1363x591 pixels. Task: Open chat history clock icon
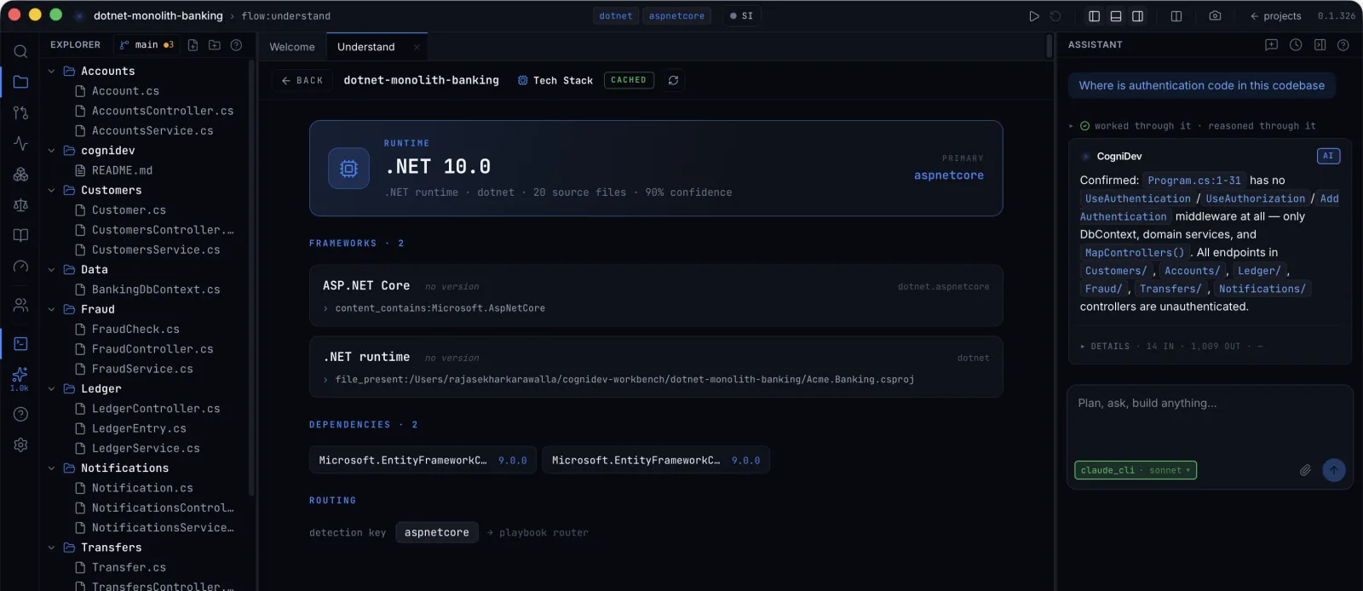click(1296, 45)
